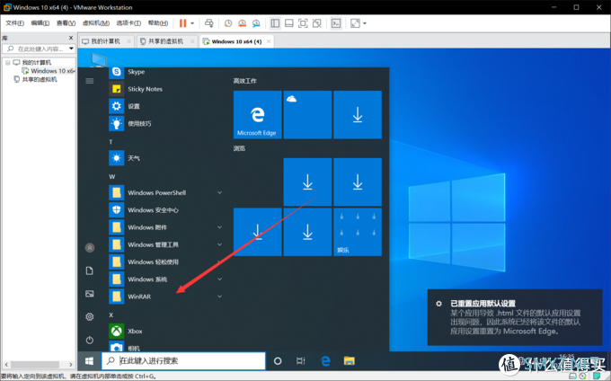Close the Windows 10 x64 (4) tab
This screenshot has width=611, height=381.
point(269,41)
